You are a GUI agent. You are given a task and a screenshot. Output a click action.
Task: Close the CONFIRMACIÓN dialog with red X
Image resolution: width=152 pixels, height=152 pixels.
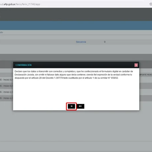tap(136, 65)
